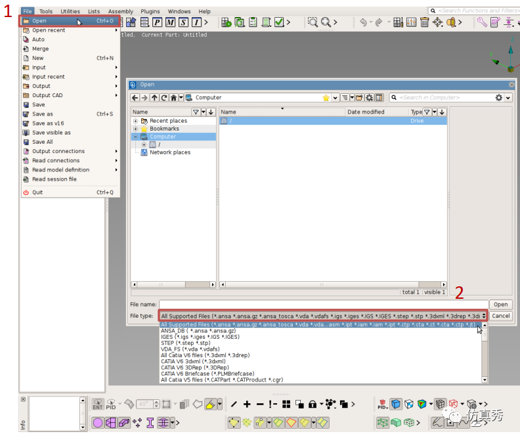Expand the Recent places tree node
The width and height of the screenshot is (520, 438).
[x=135, y=121]
